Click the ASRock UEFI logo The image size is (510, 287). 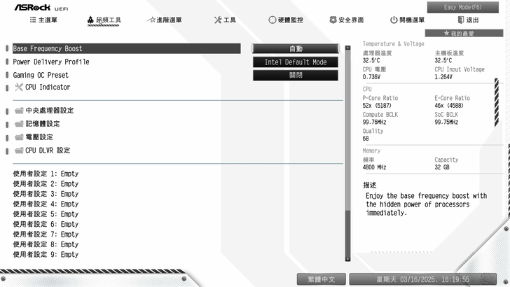(x=41, y=8)
